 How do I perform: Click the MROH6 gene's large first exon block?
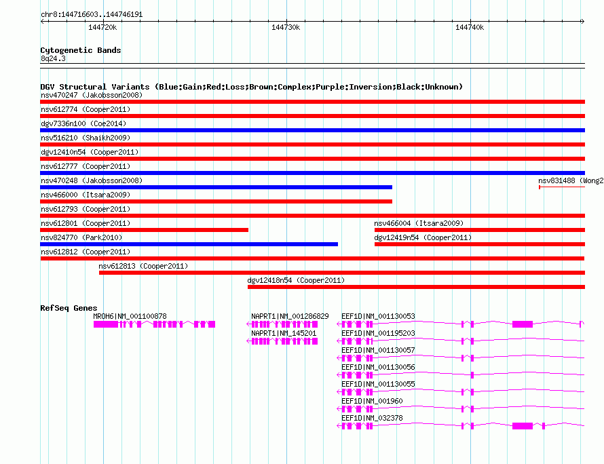tap(106, 324)
